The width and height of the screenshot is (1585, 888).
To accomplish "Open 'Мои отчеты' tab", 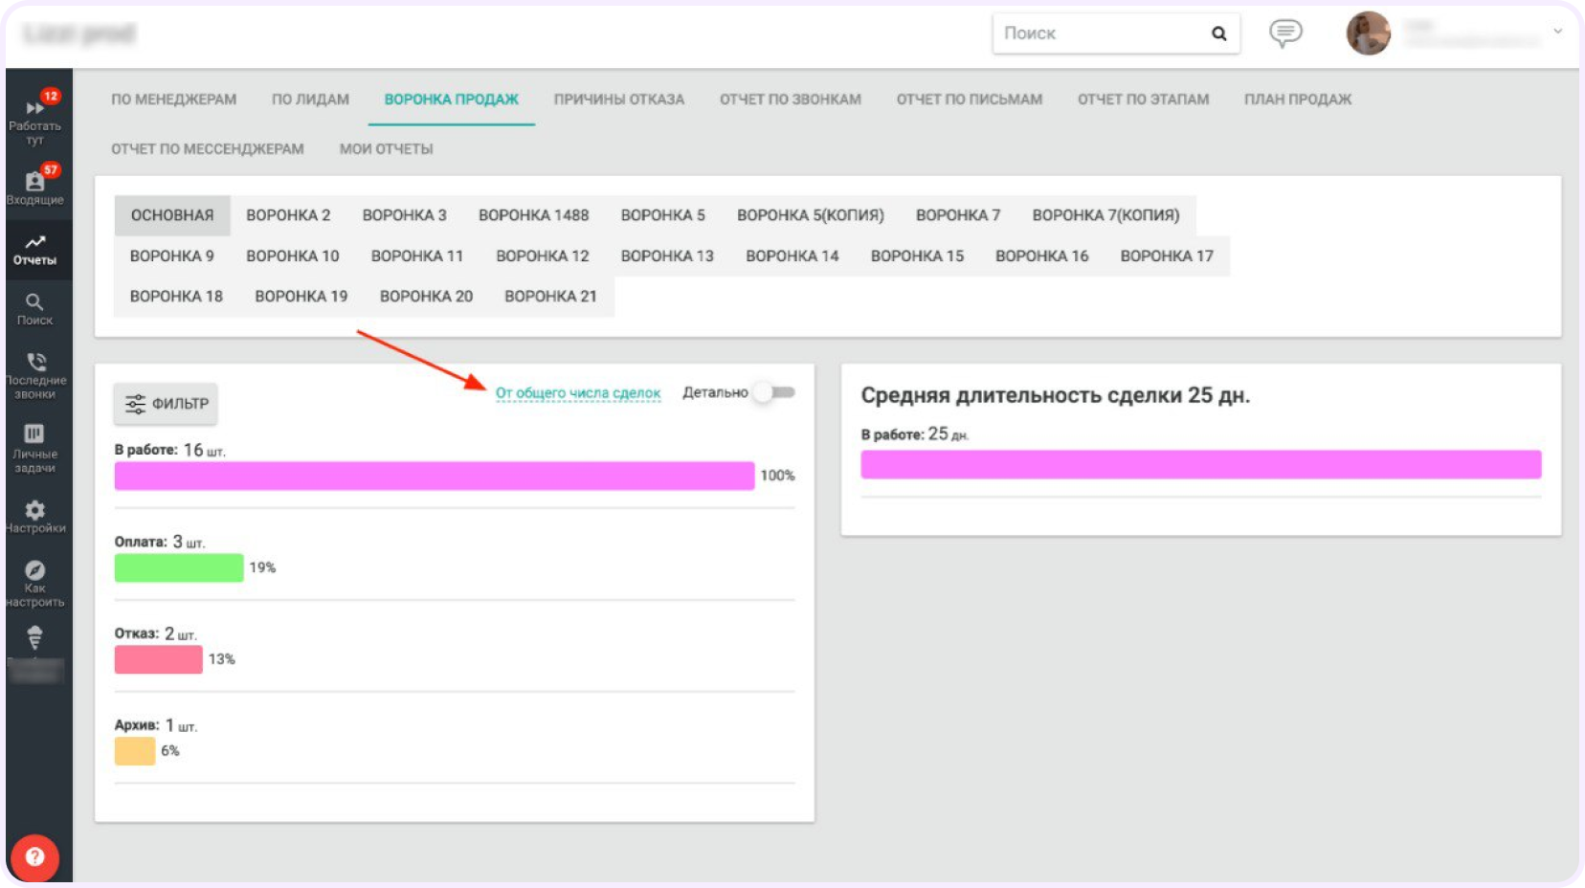I will pos(387,149).
